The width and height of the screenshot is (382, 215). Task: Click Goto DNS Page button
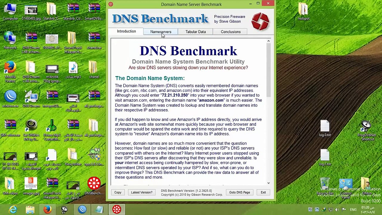[x=240, y=192]
